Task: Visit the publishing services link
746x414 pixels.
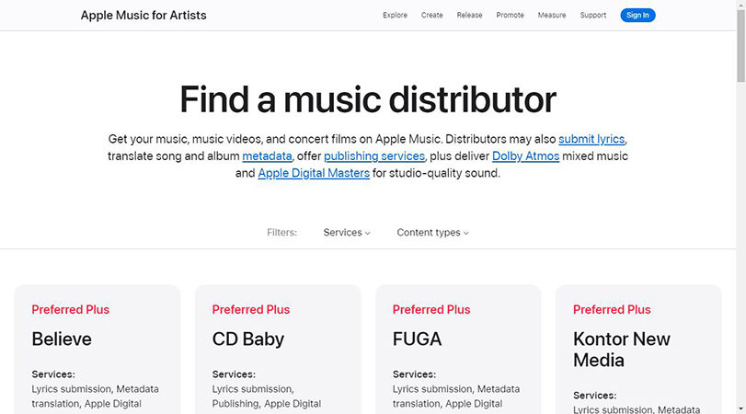Action: pyautogui.click(x=373, y=156)
